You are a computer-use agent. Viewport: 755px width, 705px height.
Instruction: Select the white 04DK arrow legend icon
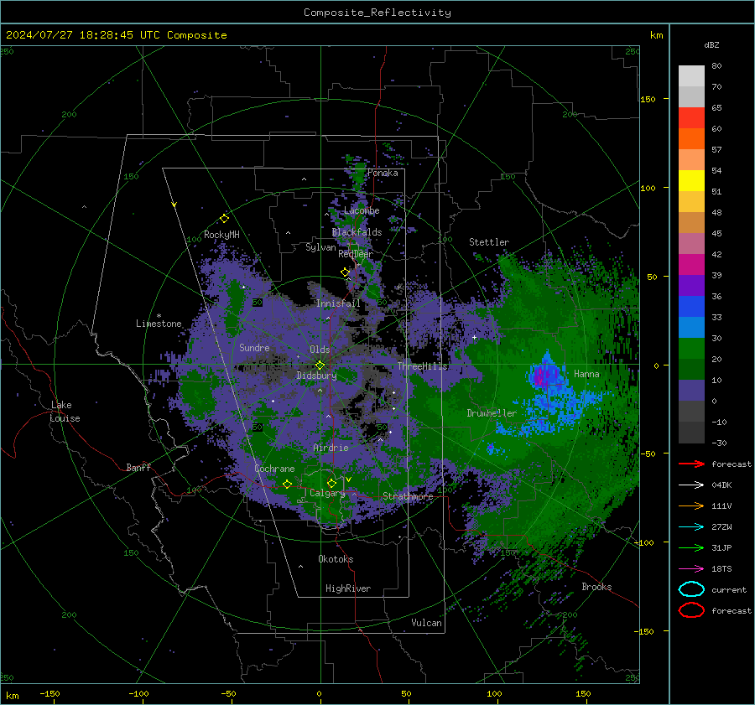pos(691,485)
